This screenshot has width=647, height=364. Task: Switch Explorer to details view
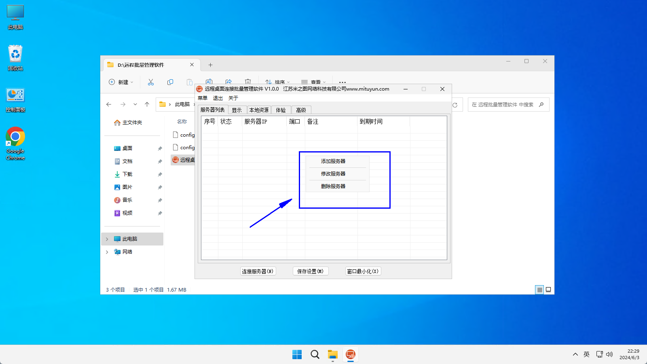tap(539, 290)
